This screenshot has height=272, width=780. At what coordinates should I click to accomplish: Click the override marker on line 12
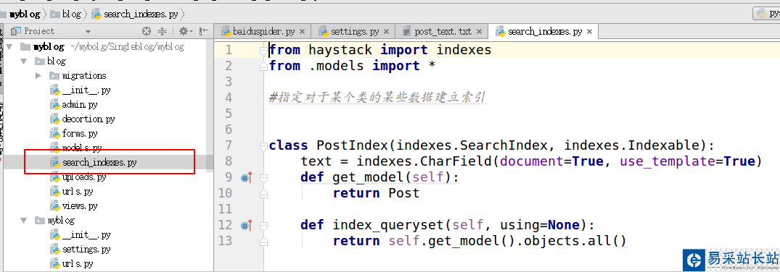pyautogui.click(x=246, y=226)
